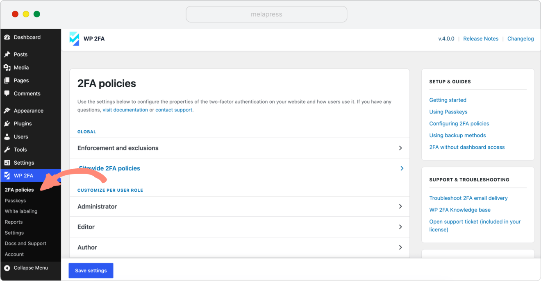Click the Enforcement and exclusions row title
The image size is (541, 281).
(118, 148)
